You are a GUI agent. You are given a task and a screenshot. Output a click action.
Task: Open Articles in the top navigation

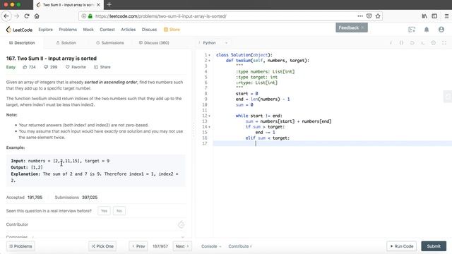click(129, 30)
